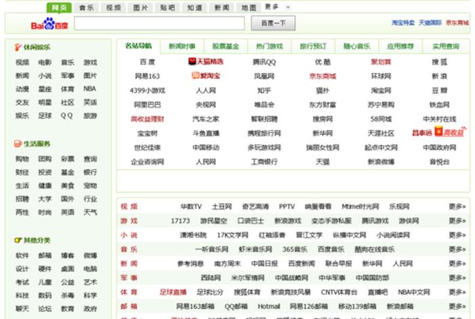The image size is (475, 319).
Task: Expand 更多 in the 音乐 row
Action: point(457,249)
